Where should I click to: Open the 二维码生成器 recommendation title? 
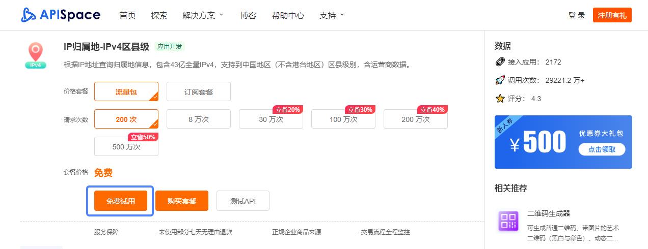pyautogui.click(x=549, y=213)
